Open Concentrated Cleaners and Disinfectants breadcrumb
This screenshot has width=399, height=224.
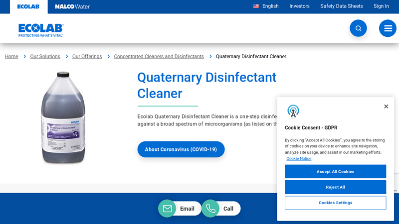pos(159,56)
